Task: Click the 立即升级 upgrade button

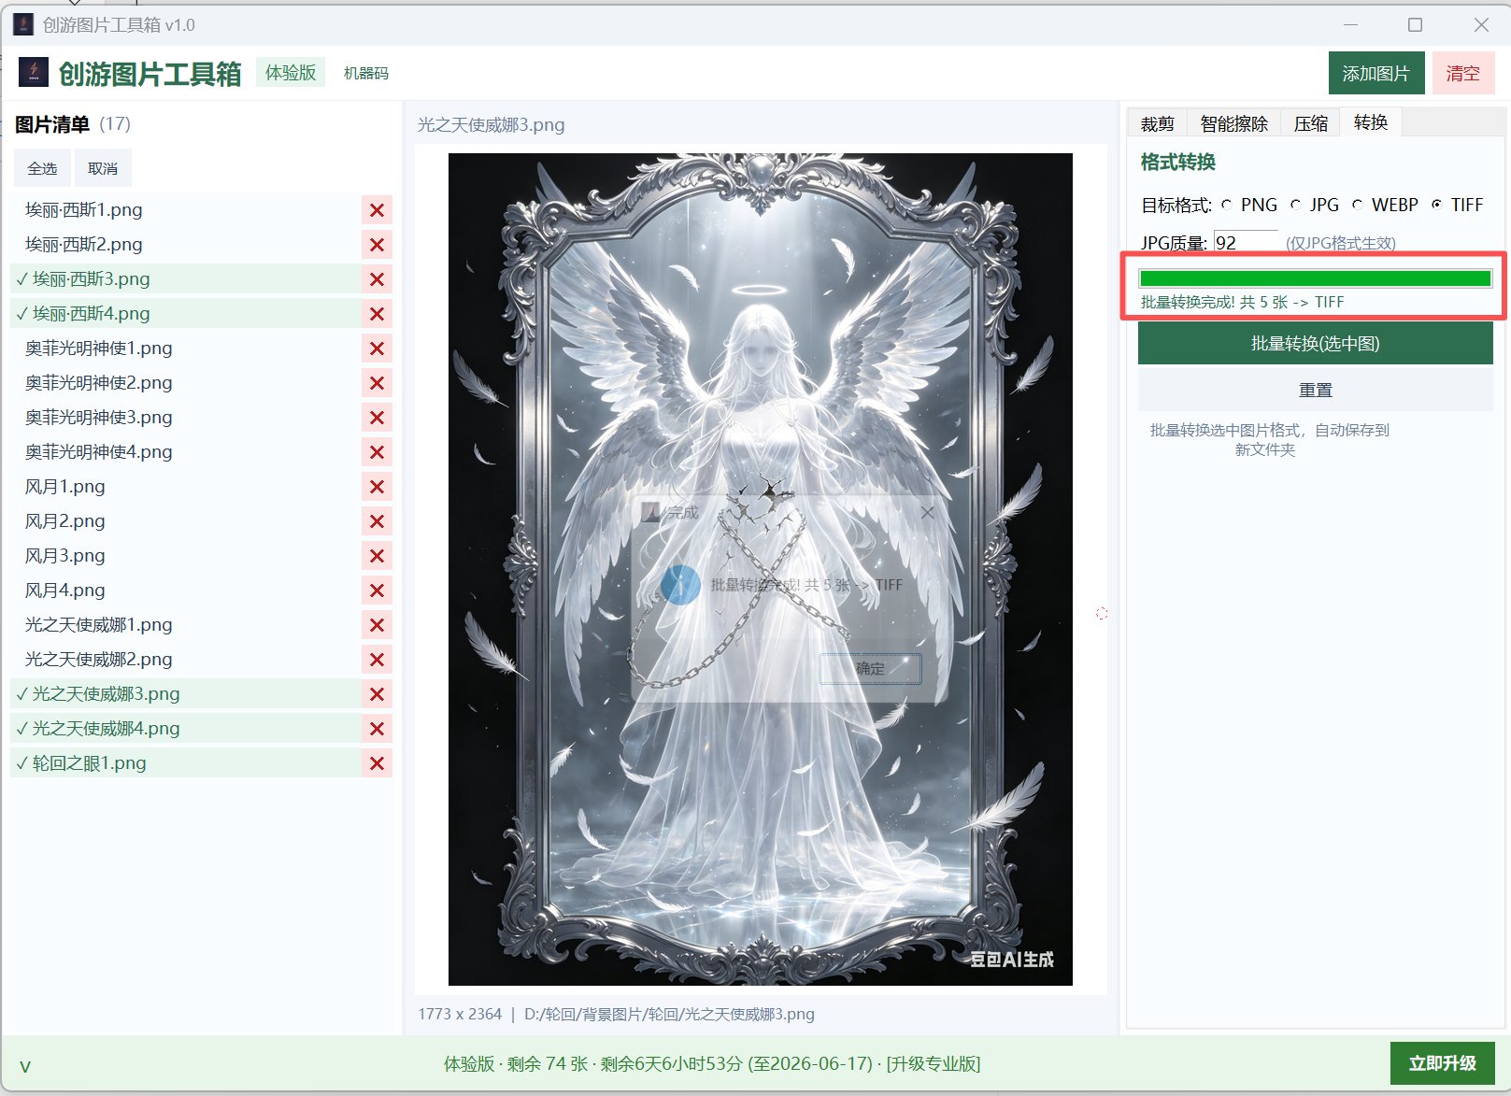Action: pyautogui.click(x=1442, y=1063)
